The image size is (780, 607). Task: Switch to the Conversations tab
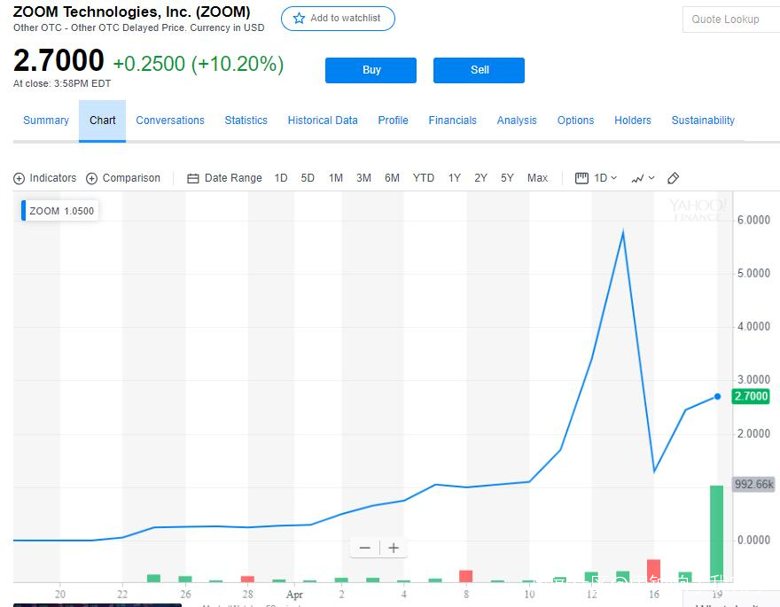tap(170, 121)
